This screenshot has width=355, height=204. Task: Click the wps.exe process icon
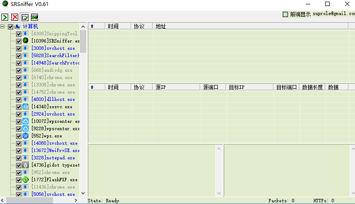25,136
